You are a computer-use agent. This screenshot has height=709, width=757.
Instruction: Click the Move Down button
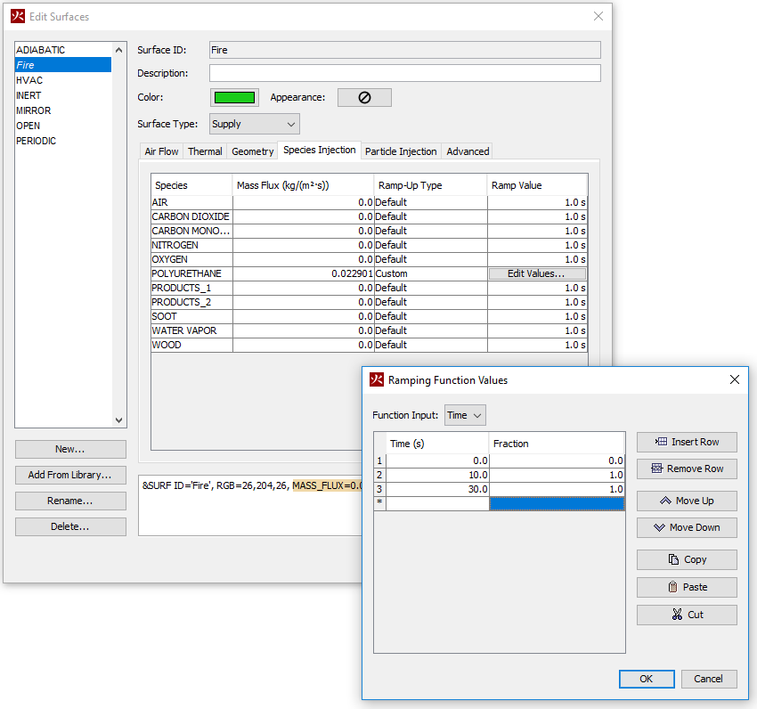pos(687,527)
